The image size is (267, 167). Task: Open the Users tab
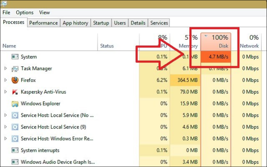coord(120,23)
